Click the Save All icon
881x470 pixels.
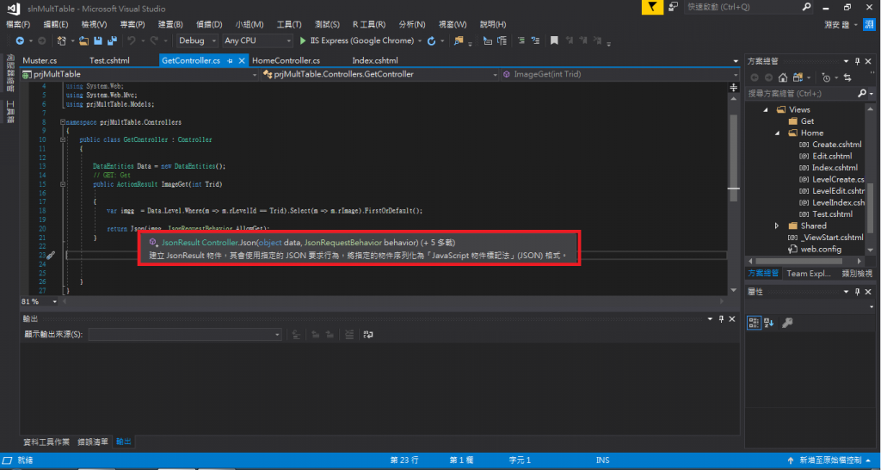tap(112, 41)
